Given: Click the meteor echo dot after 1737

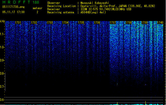Looking at the screenshot, I should tap(117, 84).
